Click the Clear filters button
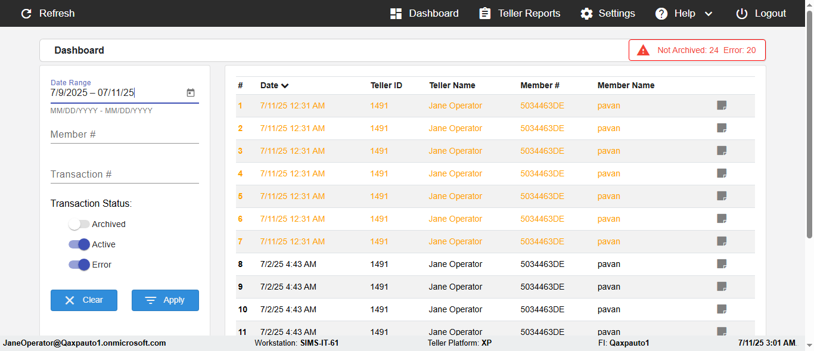 point(84,300)
